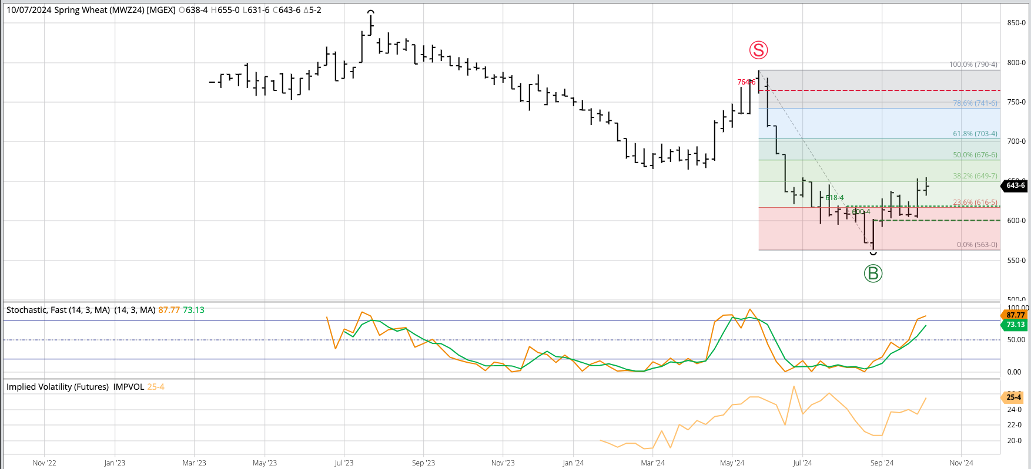
Task: Click the Sep '24 date axis label
Action: tap(882, 463)
